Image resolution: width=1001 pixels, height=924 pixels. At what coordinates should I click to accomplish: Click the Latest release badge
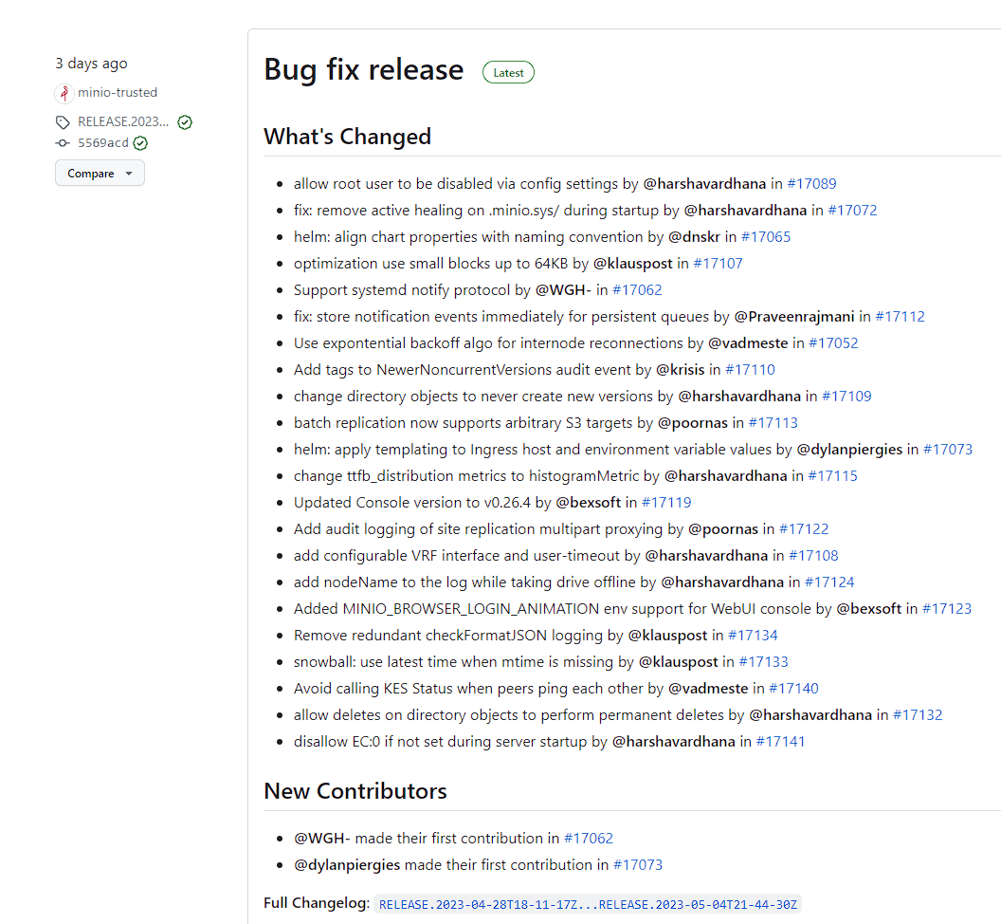coord(508,71)
